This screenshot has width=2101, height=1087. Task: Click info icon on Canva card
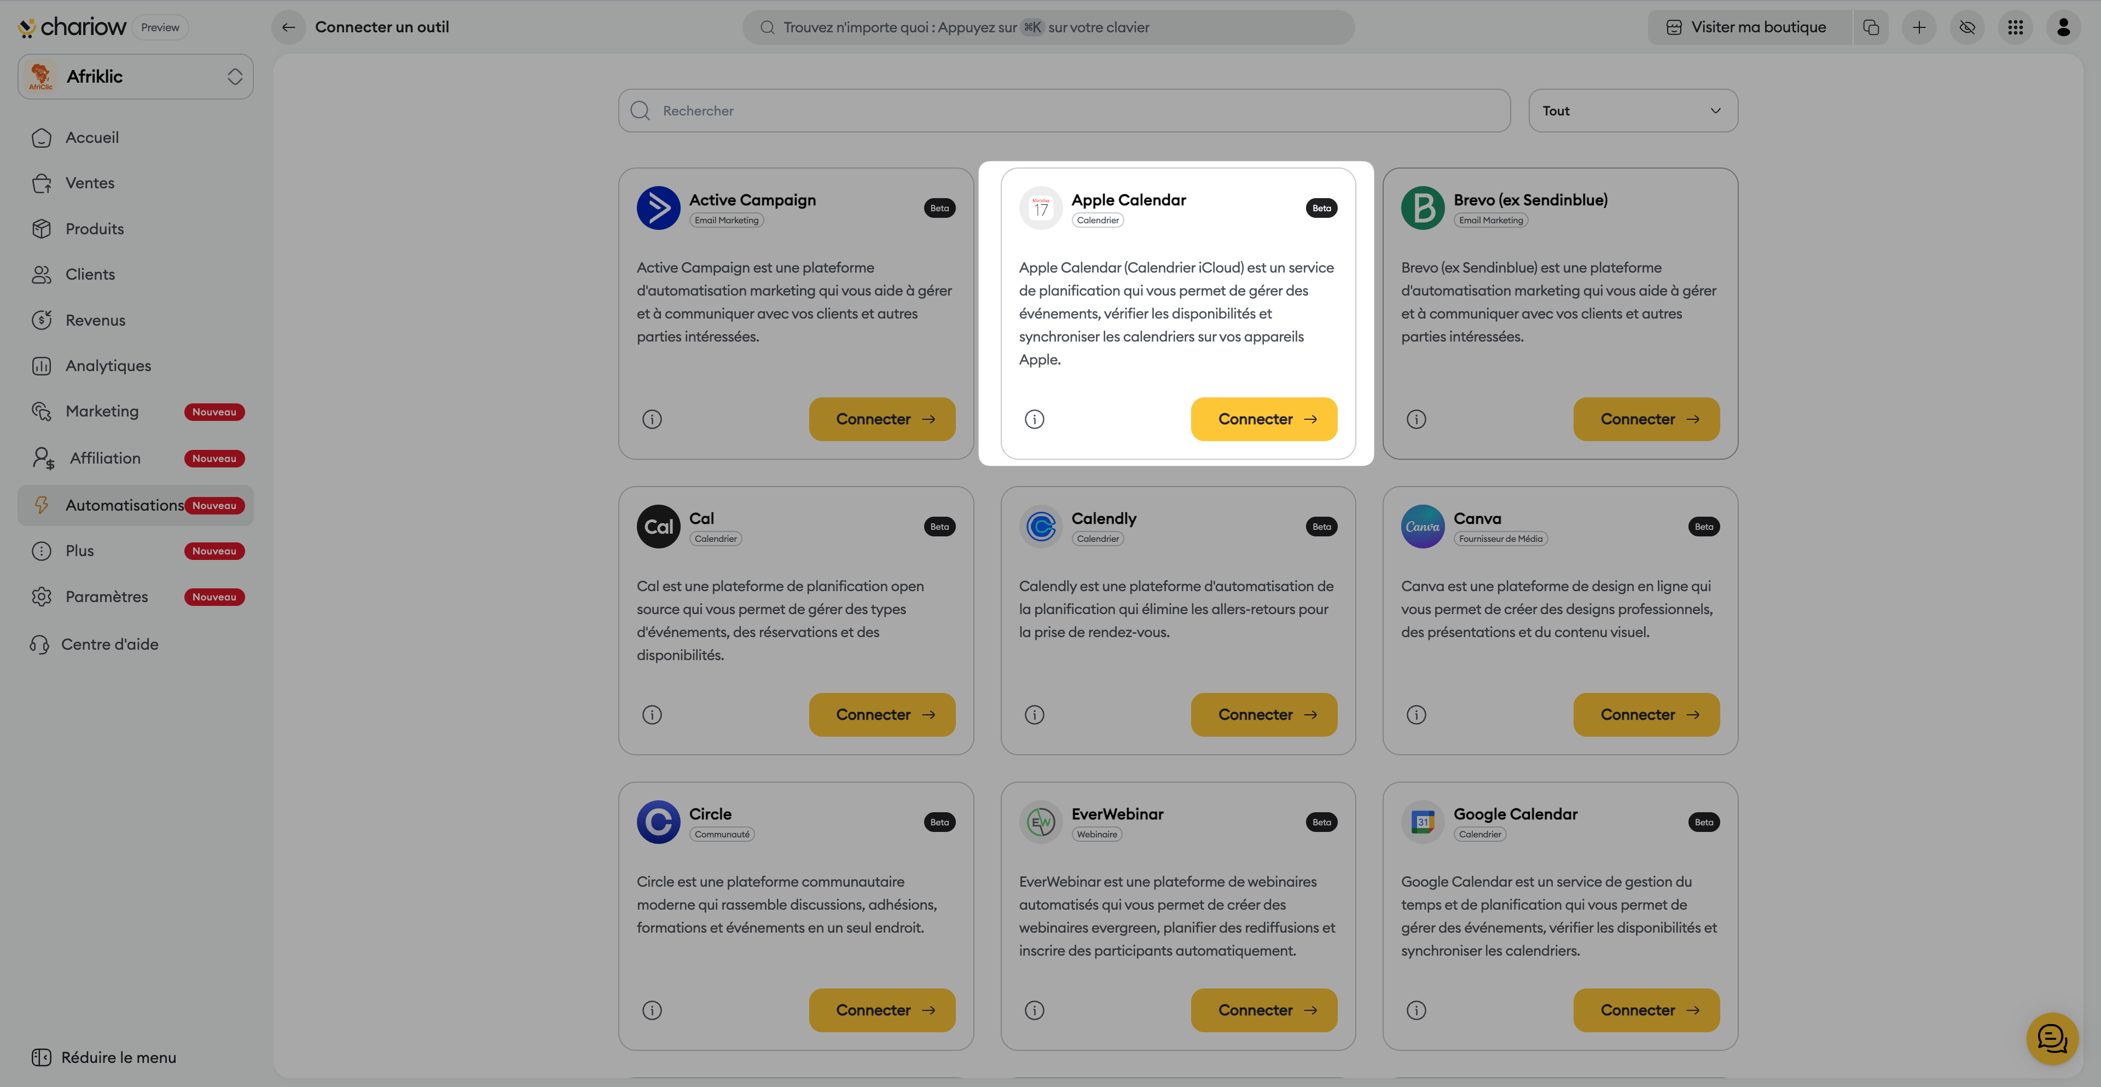[1417, 715]
